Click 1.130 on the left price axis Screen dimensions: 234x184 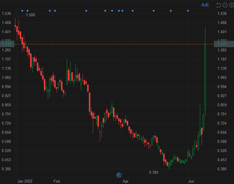(6, 68)
